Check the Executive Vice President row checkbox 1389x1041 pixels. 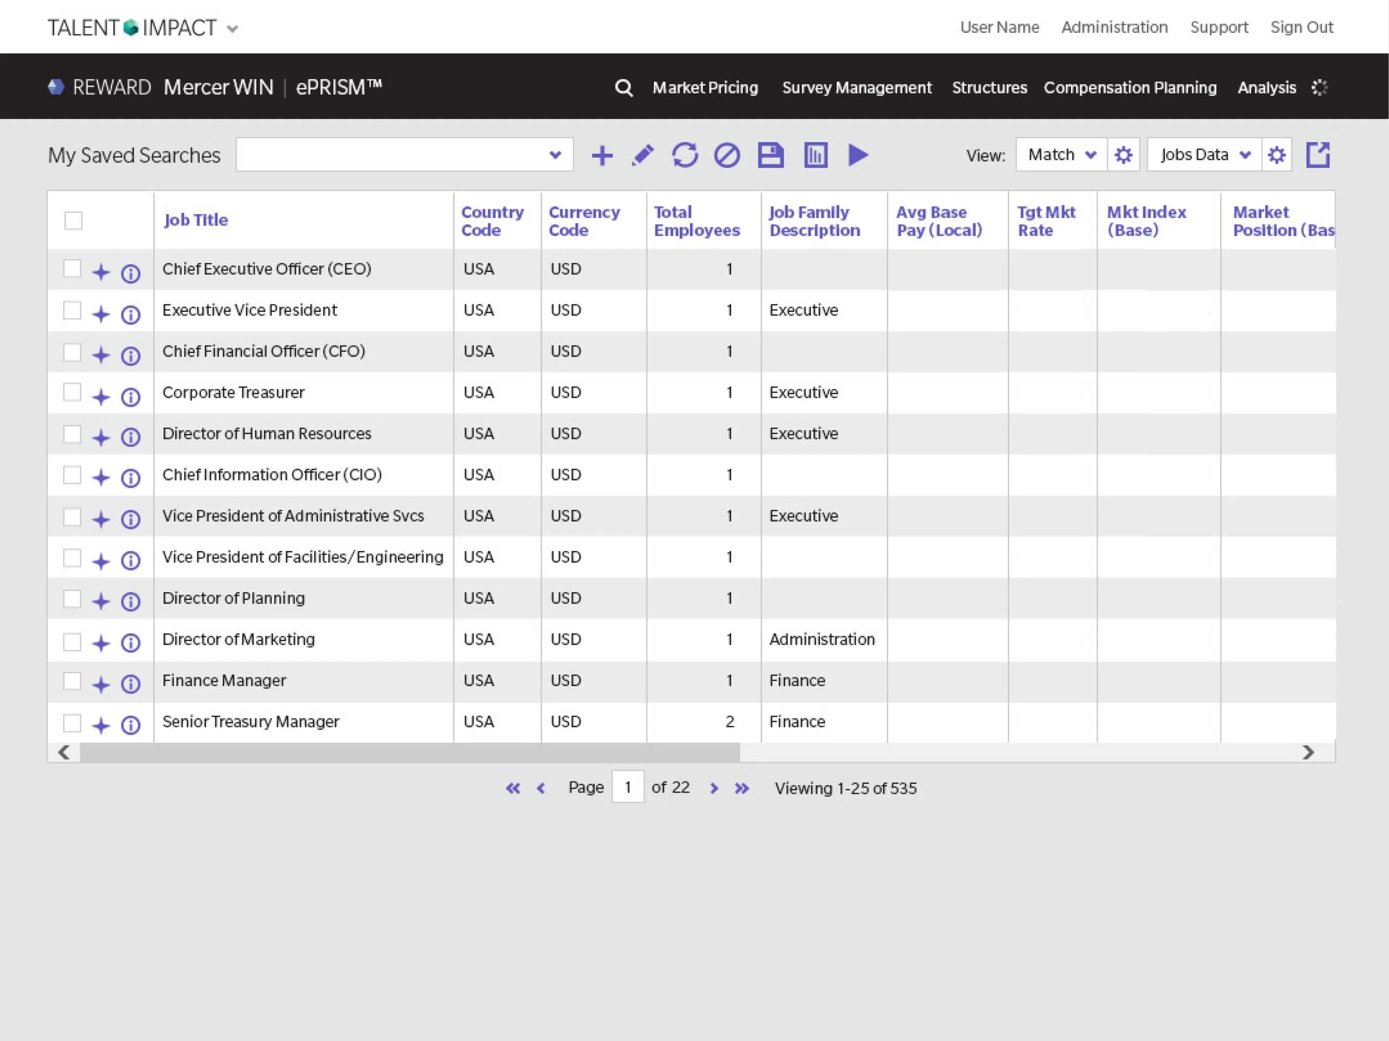tap(72, 310)
